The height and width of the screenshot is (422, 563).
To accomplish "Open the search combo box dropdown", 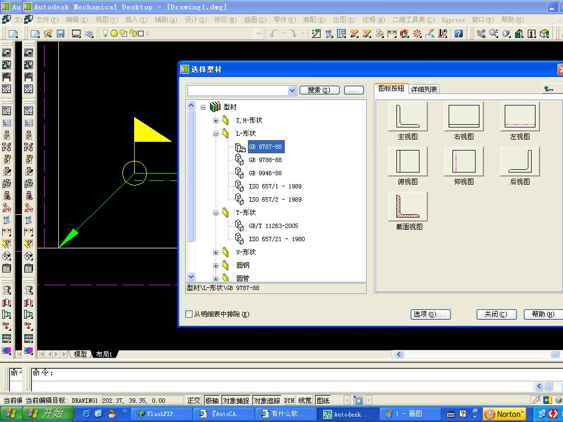I will 292,91.
